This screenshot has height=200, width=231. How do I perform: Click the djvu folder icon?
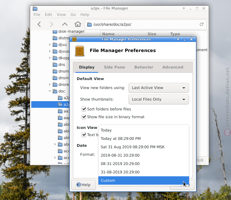55,45
